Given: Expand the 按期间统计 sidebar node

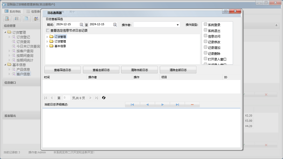Looking at the screenshot, I should (x=9, y=60).
